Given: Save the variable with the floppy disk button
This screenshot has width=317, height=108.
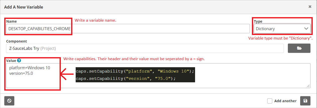Looking at the screenshot, I should point(305,101).
